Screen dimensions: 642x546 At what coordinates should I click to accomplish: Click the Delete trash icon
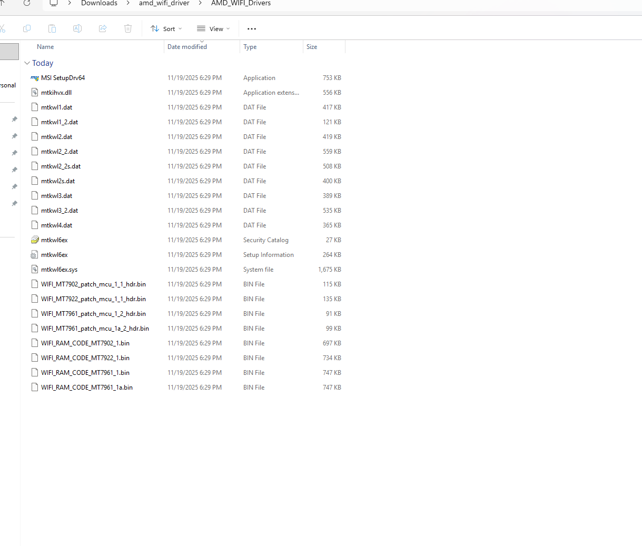[x=128, y=28]
